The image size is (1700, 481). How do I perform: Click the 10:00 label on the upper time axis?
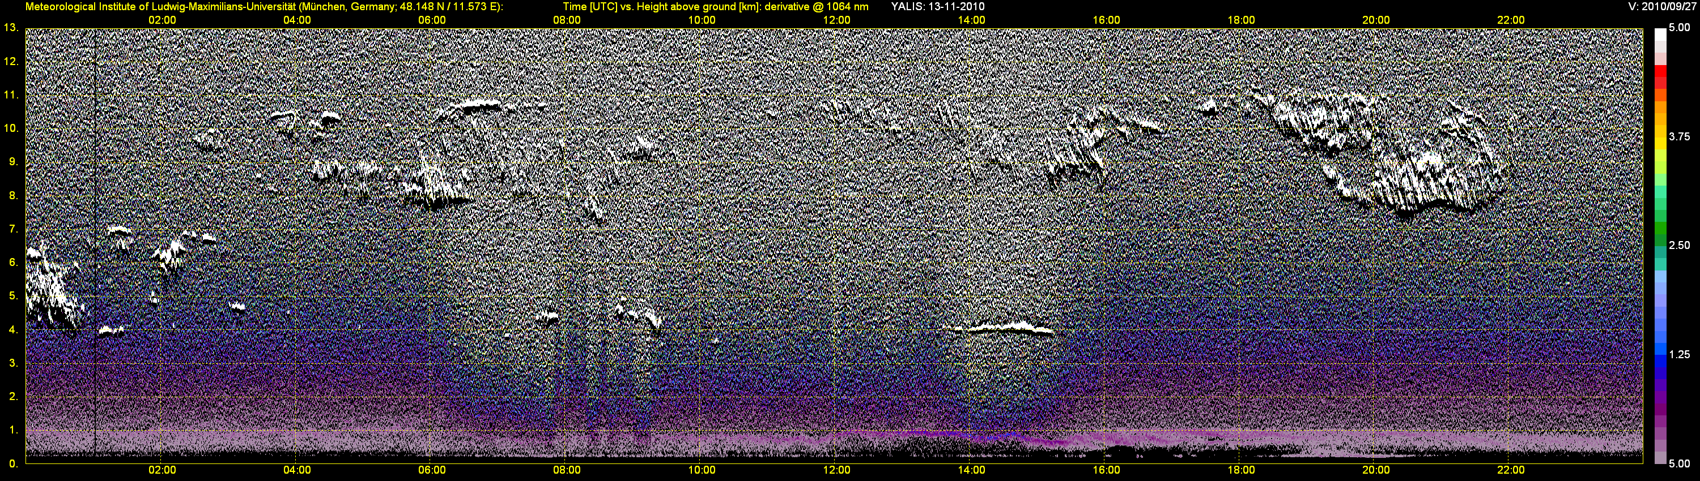(x=702, y=20)
